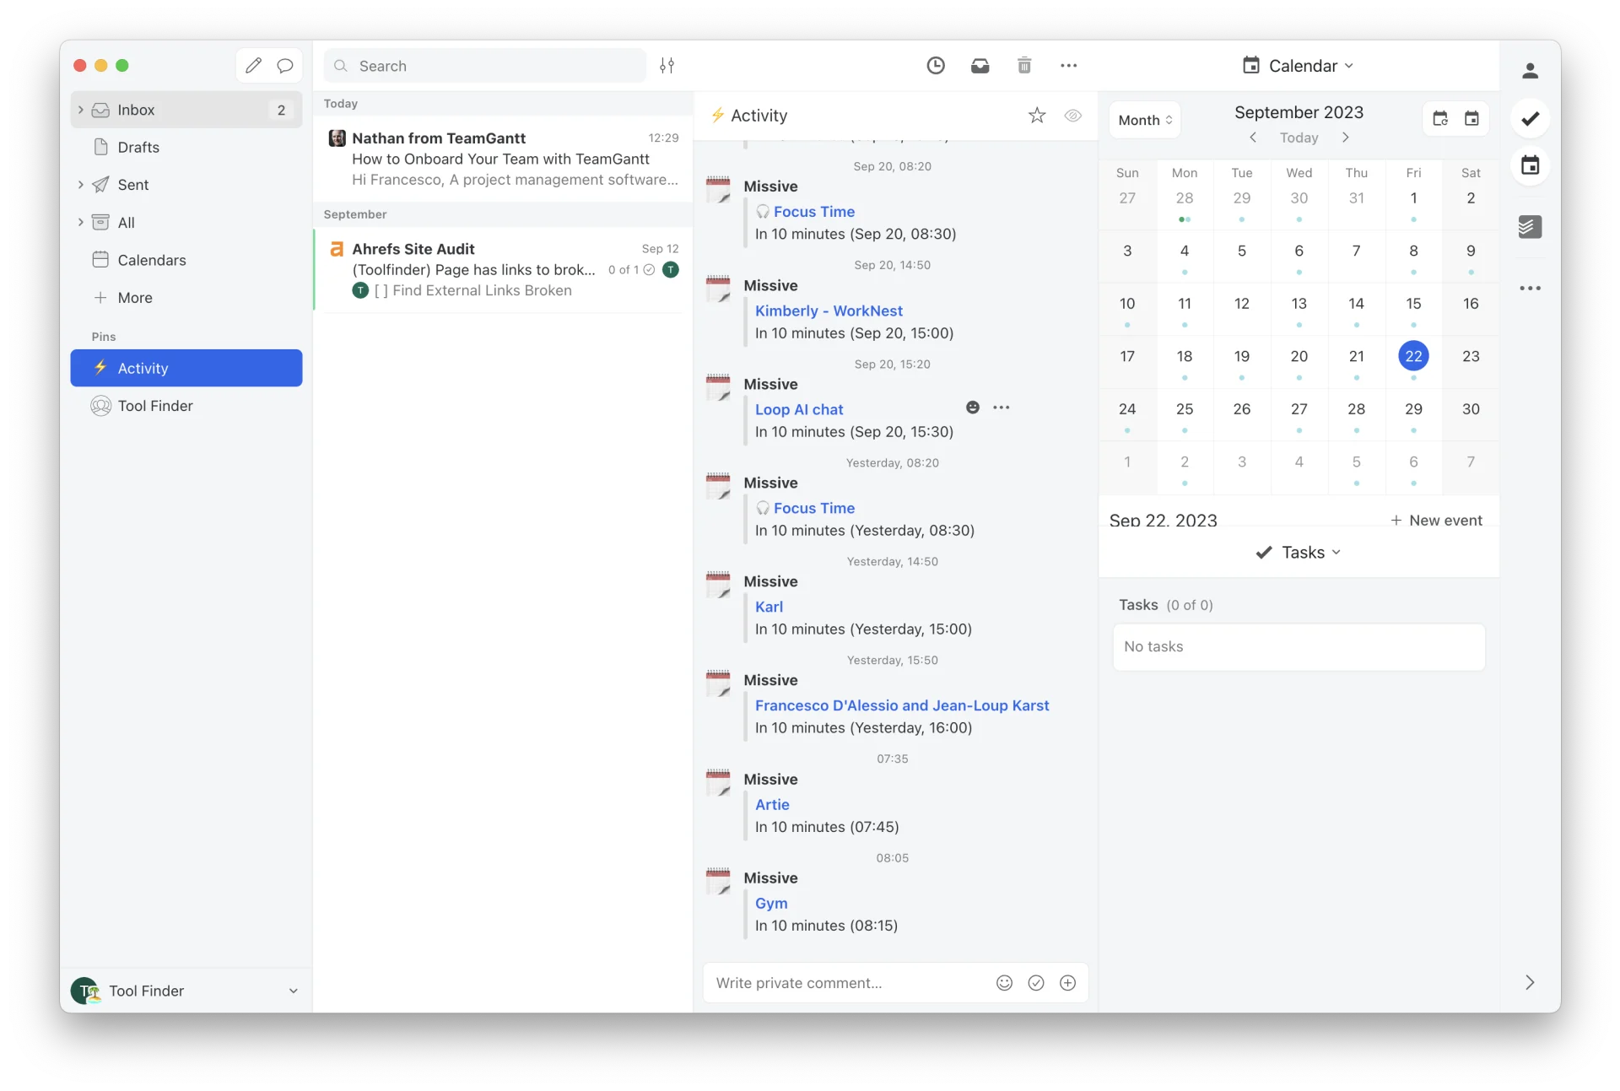Image resolution: width=1620 pixels, height=1091 pixels.
Task: Click the archive icon in toolbar
Action: (x=980, y=64)
